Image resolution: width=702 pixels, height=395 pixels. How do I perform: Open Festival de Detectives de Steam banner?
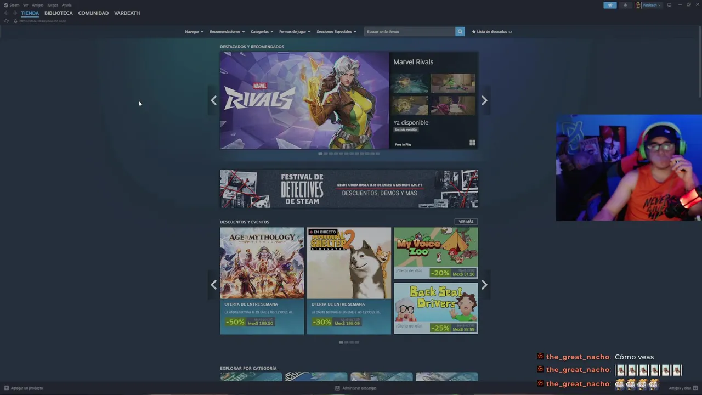point(349,189)
